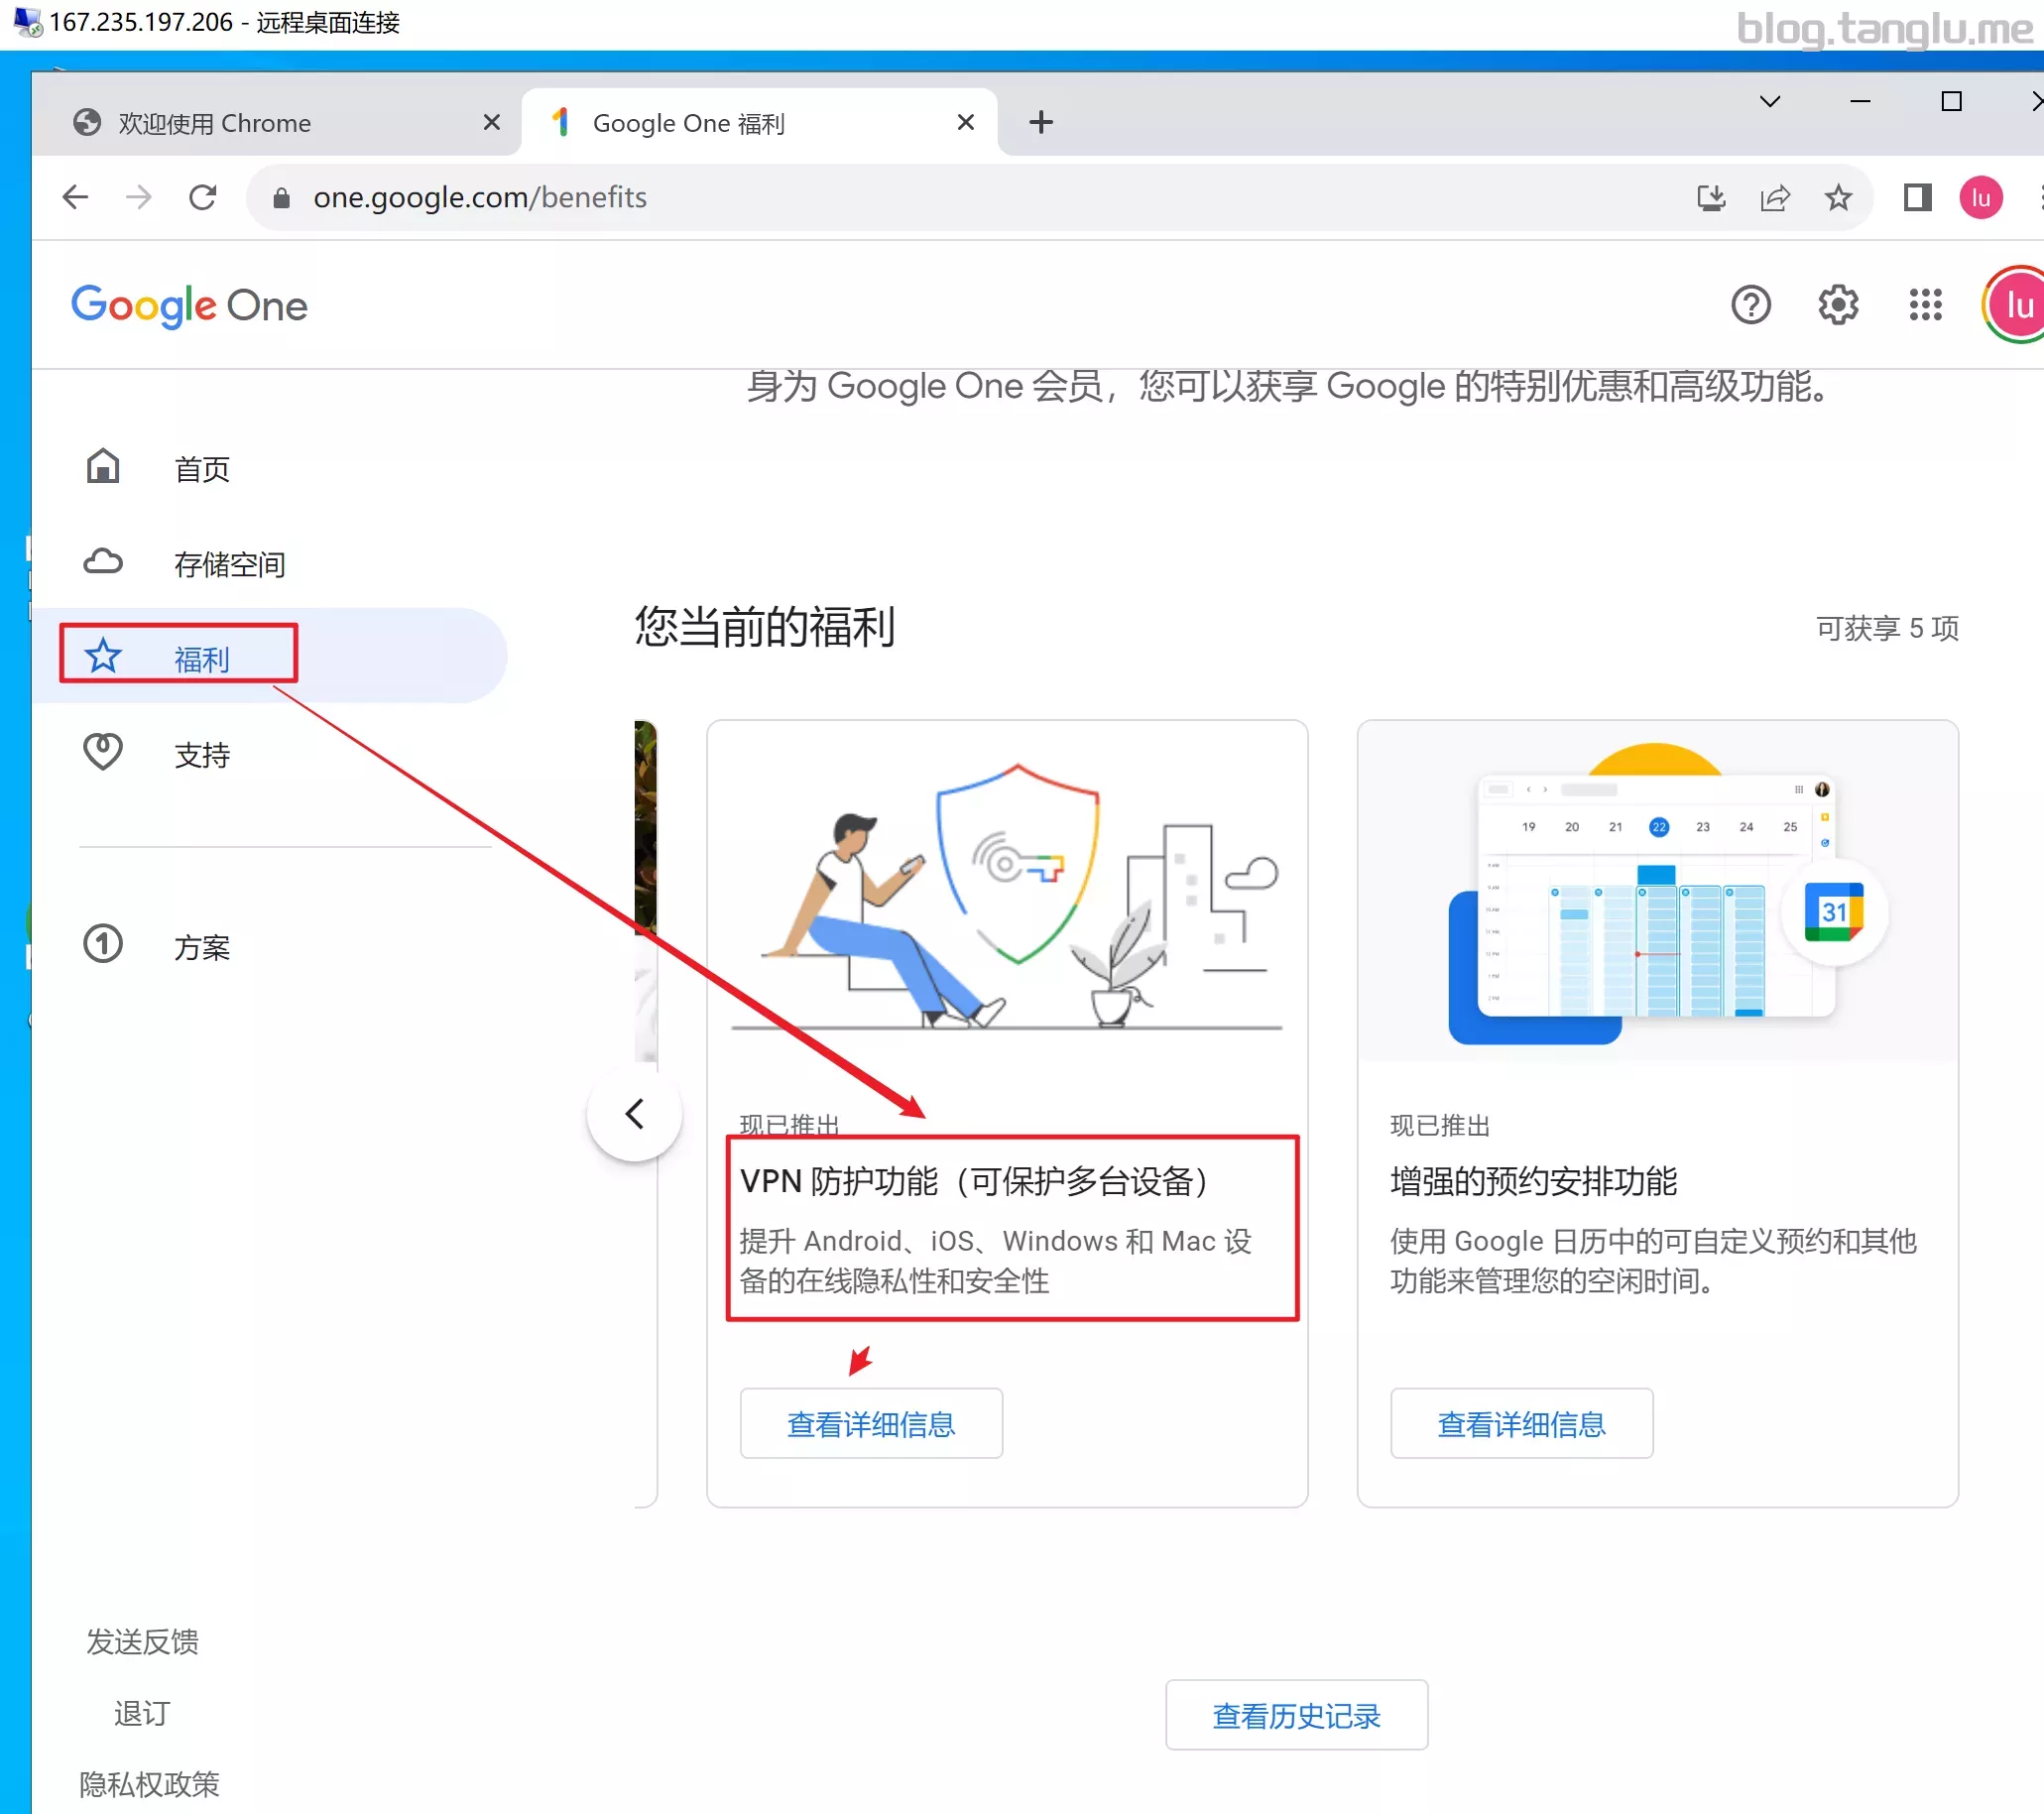The height and width of the screenshot is (1814, 2044).
Task: Click the share page icon in address bar
Action: pyautogui.click(x=1775, y=198)
